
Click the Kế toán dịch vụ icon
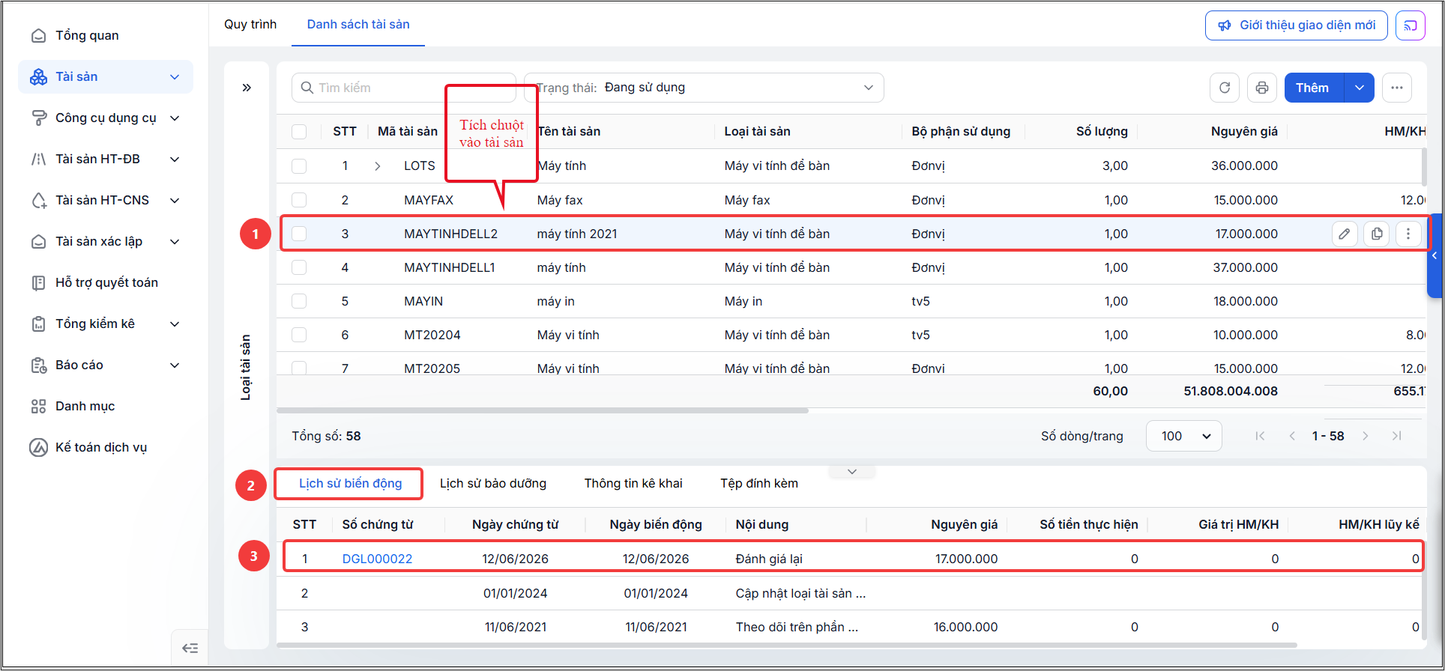[38, 448]
